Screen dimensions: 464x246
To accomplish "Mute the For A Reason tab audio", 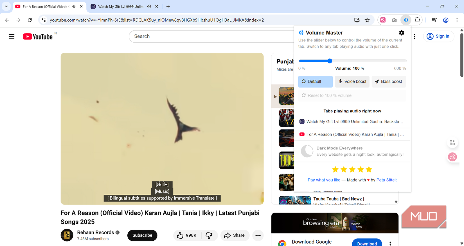I will tap(74, 6).
